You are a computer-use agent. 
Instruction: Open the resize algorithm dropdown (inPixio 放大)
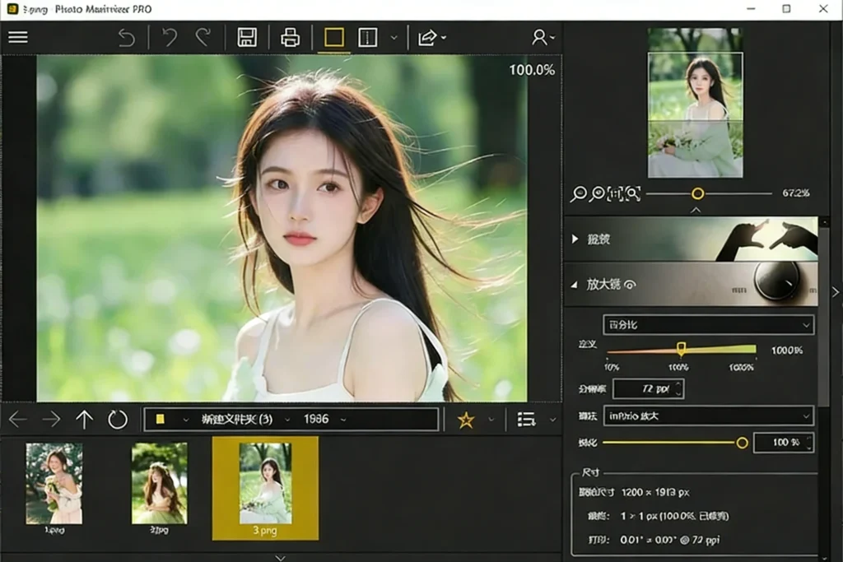tap(708, 416)
